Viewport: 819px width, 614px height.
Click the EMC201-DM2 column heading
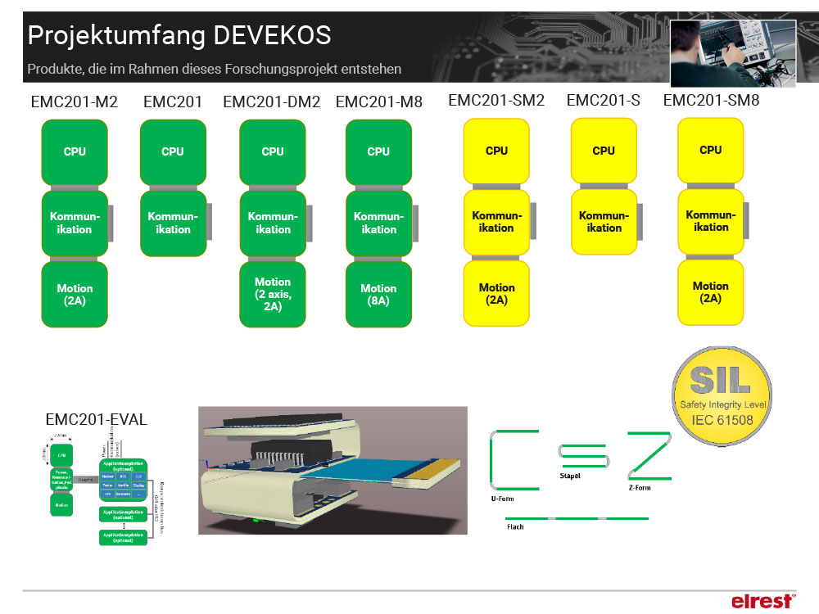[271, 102]
